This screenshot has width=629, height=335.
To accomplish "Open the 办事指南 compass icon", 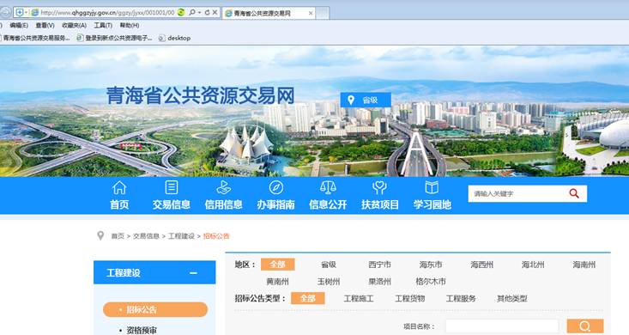I will 276,187.
